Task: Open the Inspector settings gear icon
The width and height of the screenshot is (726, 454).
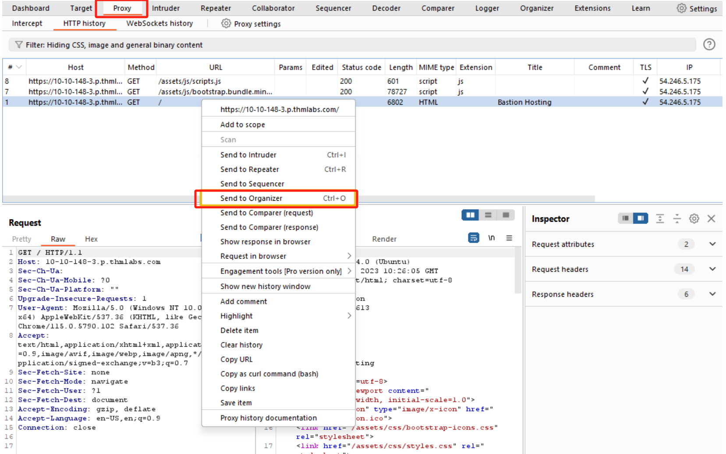Action: point(694,219)
